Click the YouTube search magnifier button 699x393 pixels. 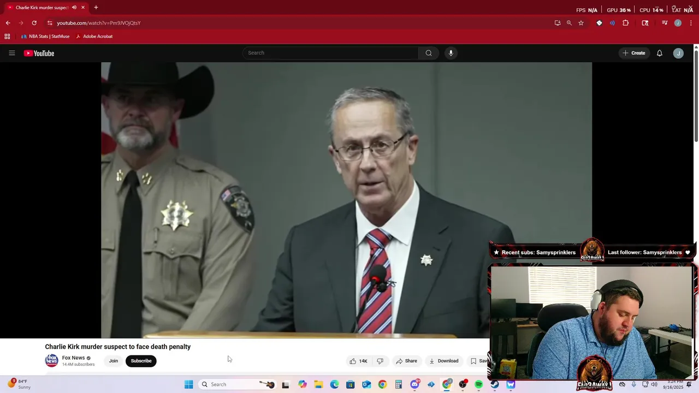coord(429,53)
